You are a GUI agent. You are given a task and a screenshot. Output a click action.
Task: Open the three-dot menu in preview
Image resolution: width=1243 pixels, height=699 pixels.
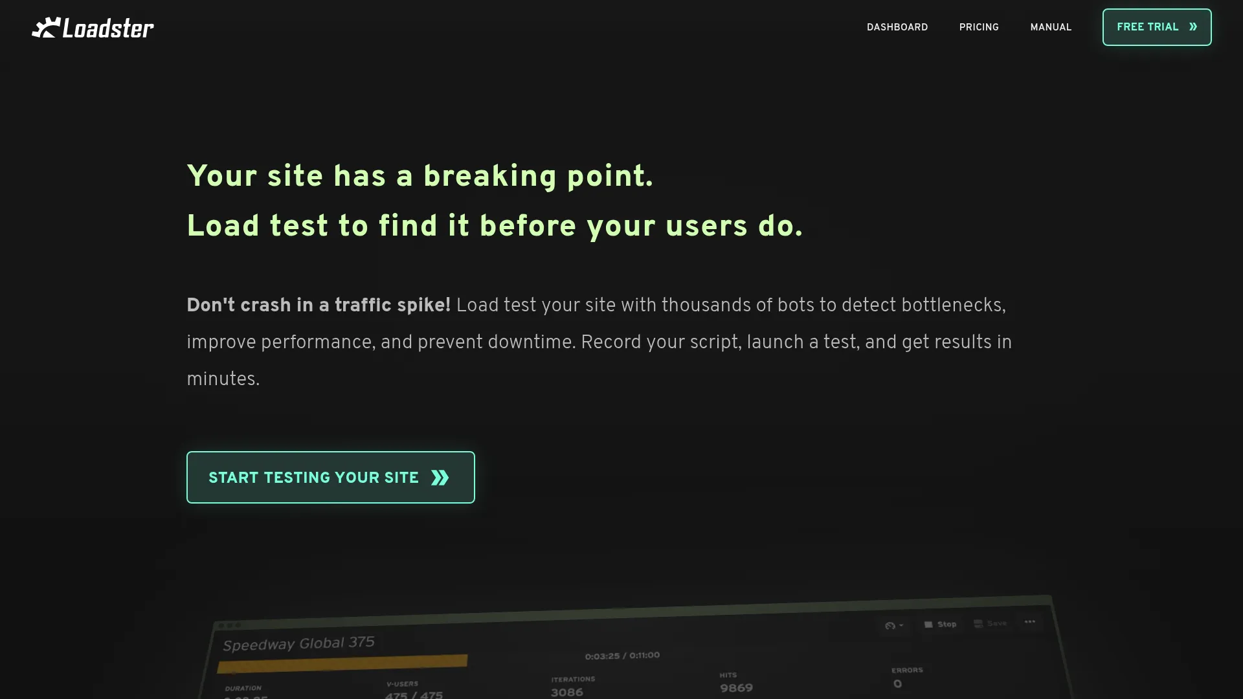click(x=1029, y=622)
